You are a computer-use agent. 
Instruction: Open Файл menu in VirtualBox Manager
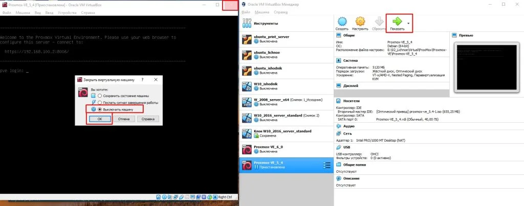[x=246, y=12]
